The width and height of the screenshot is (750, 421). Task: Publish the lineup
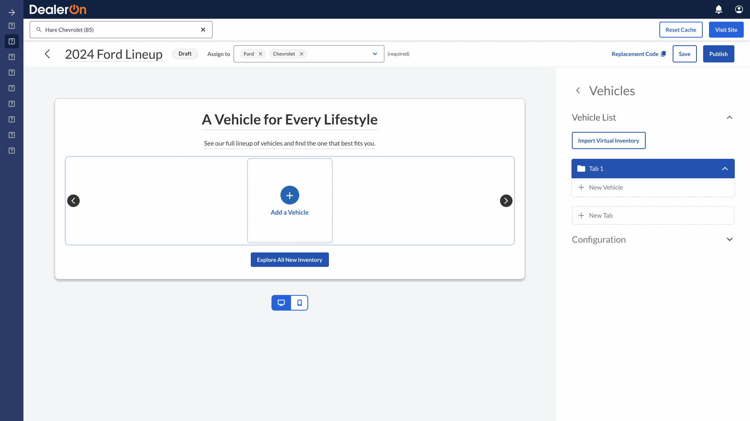pos(718,54)
